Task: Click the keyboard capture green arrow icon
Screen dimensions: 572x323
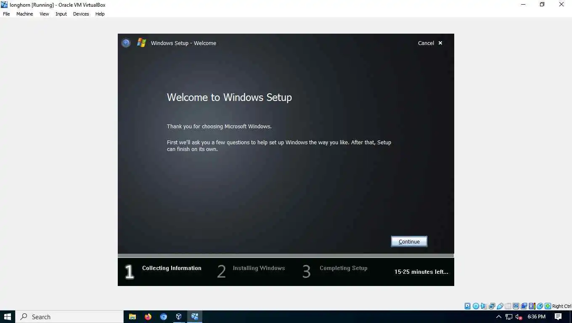Action: coord(548,306)
